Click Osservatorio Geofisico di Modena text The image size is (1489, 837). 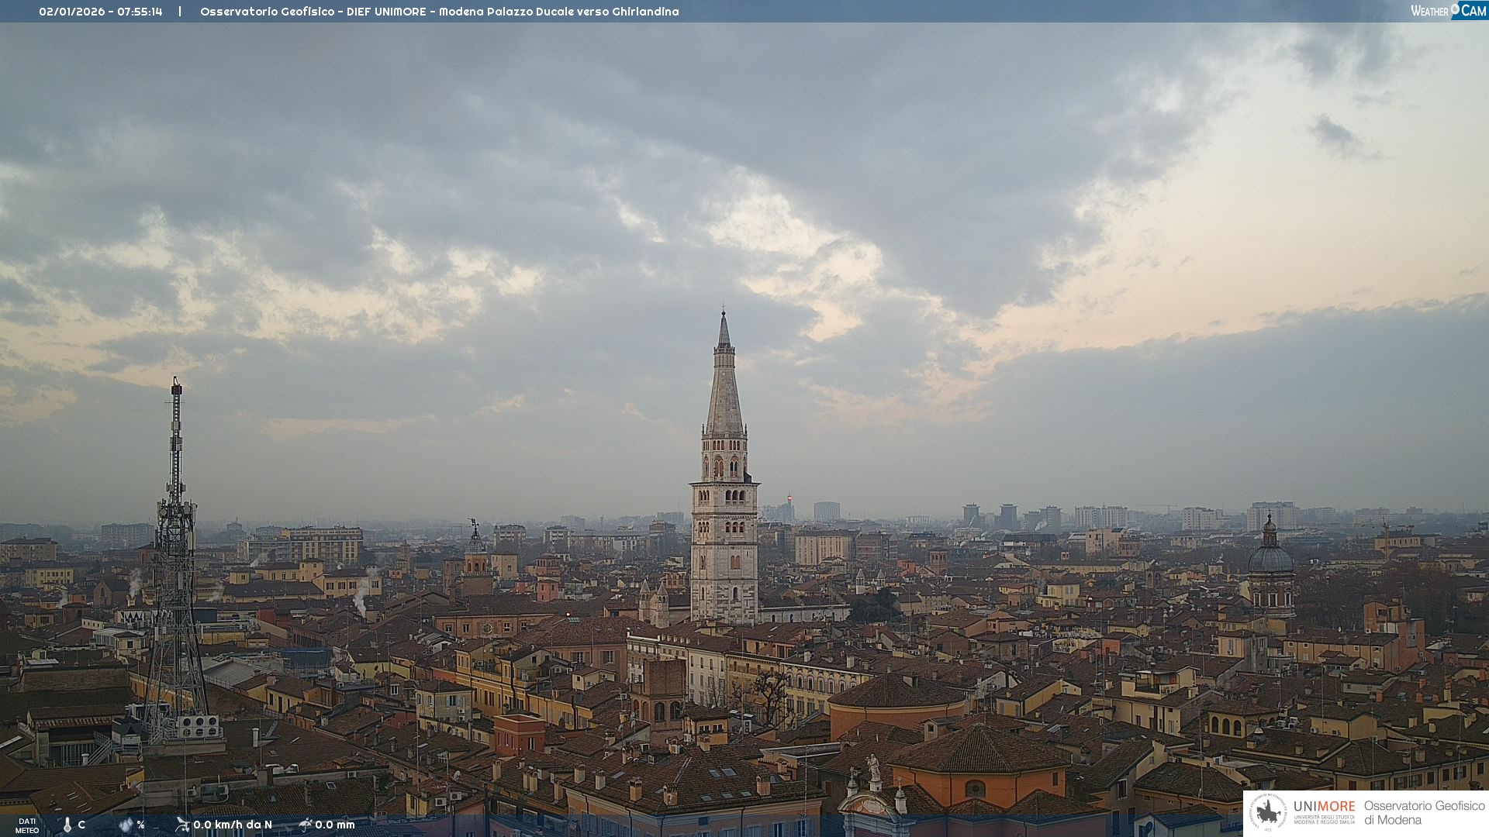tap(1424, 812)
